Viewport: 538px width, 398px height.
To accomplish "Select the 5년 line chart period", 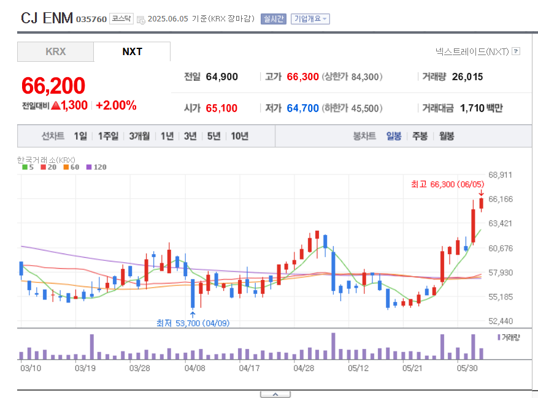I will click(213, 137).
